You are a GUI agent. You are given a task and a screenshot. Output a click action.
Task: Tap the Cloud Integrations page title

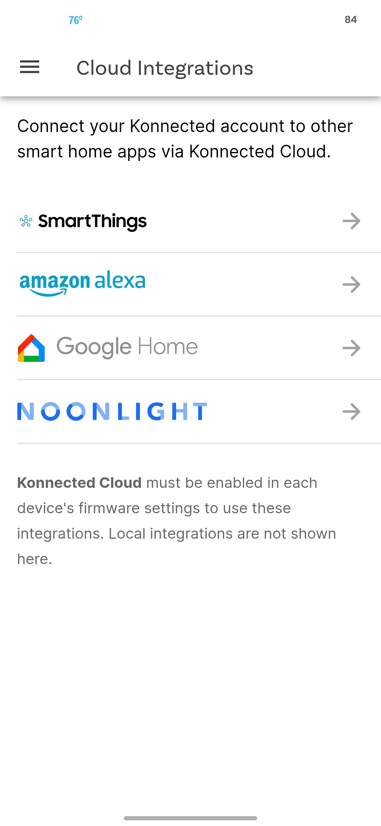click(x=165, y=68)
